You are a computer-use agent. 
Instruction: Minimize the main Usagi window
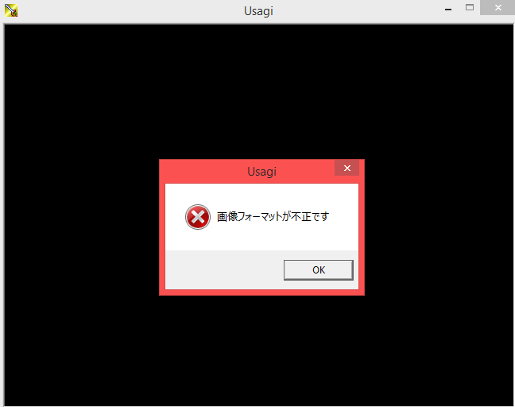point(448,8)
